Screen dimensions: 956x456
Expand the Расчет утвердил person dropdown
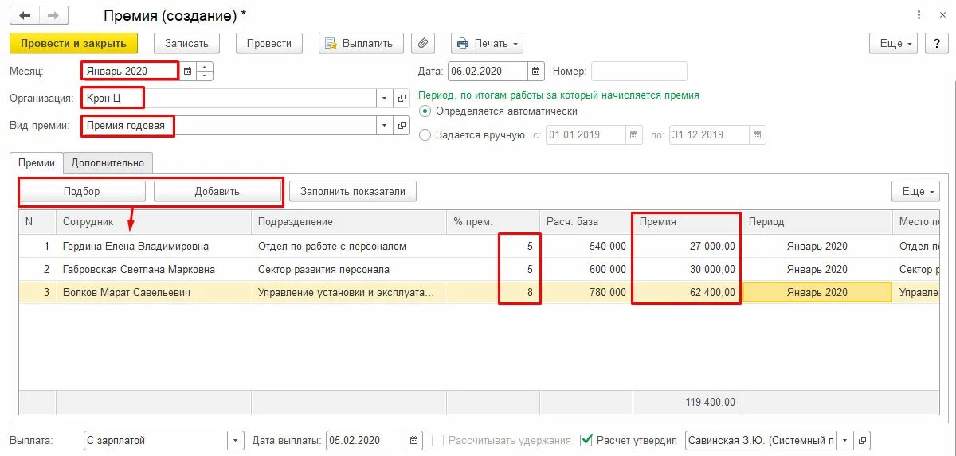click(x=844, y=440)
